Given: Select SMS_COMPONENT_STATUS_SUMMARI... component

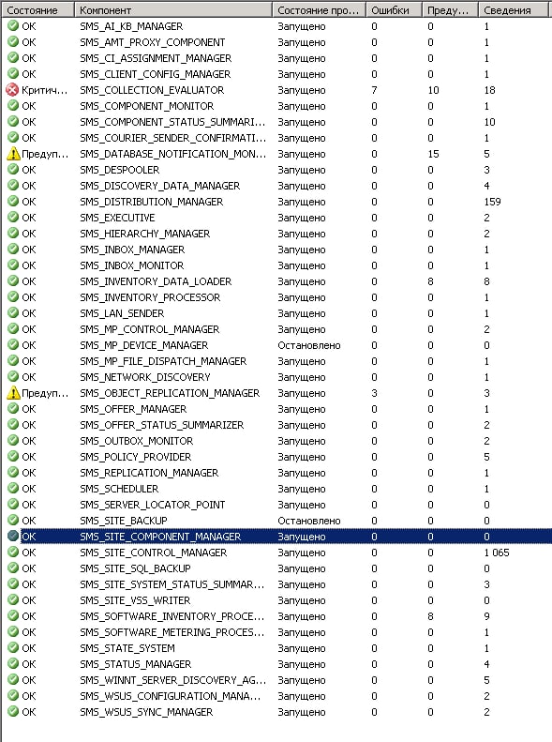Looking at the screenshot, I should [x=172, y=122].
